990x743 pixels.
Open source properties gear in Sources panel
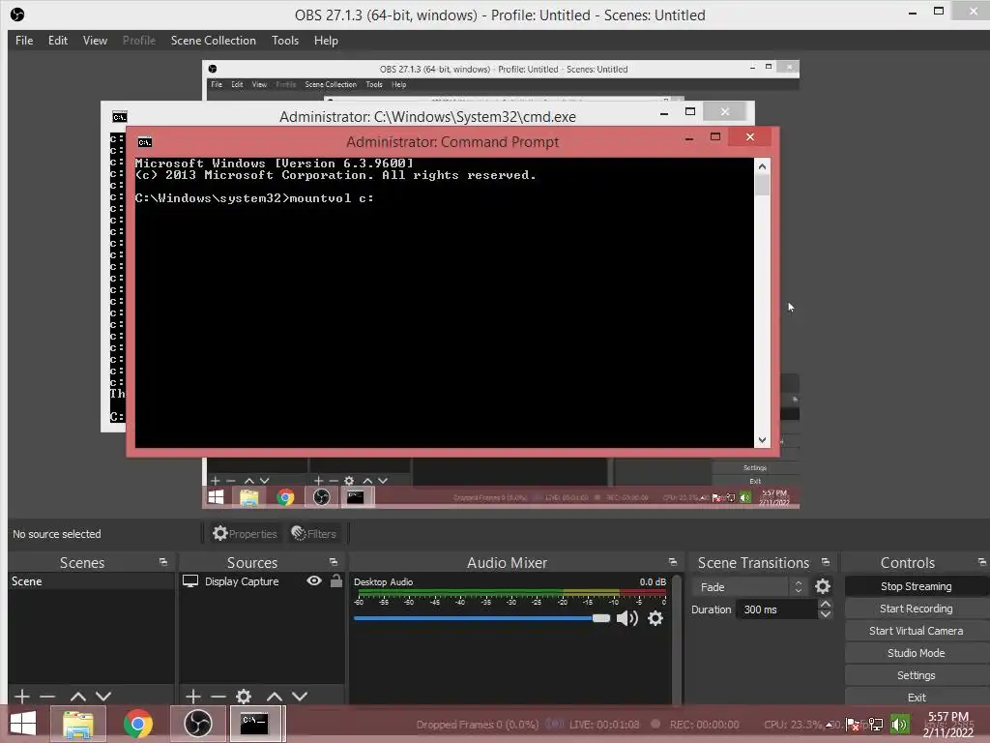(x=244, y=697)
